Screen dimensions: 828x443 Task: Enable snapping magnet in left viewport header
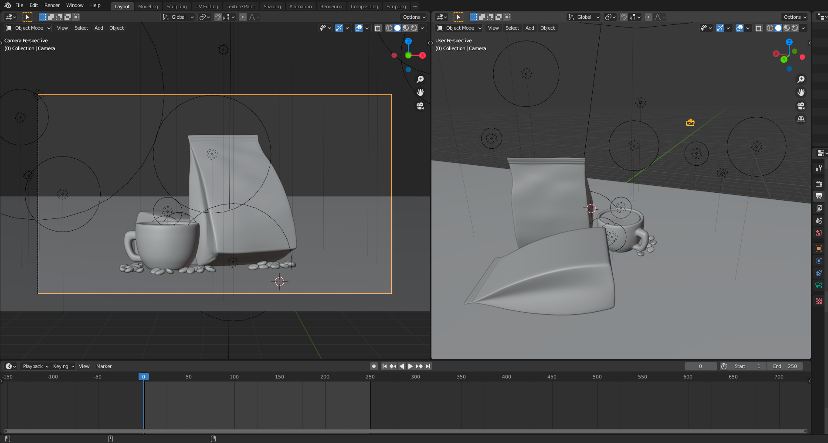218,17
